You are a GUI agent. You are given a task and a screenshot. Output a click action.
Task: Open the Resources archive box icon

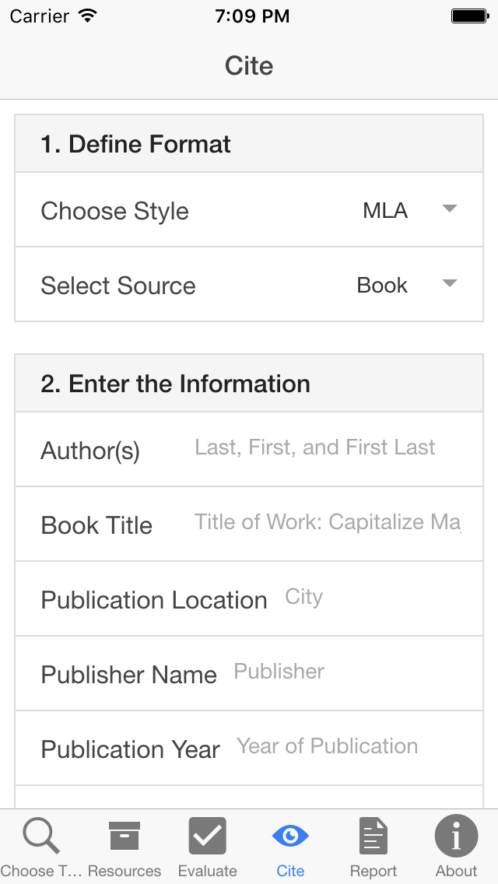point(124,837)
